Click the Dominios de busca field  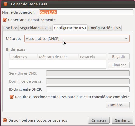[x=88, y=81]
